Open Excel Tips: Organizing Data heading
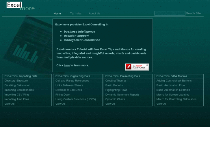The height and width of the screenshot is (157, 210). coord(73,76)
